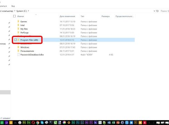Sort by the Тип column header
The height and width of the screenshot is (125, 169).
tap(82, 16)
